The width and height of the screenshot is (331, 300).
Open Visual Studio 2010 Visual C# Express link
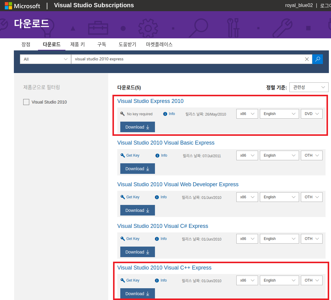(x=162, y=226)
